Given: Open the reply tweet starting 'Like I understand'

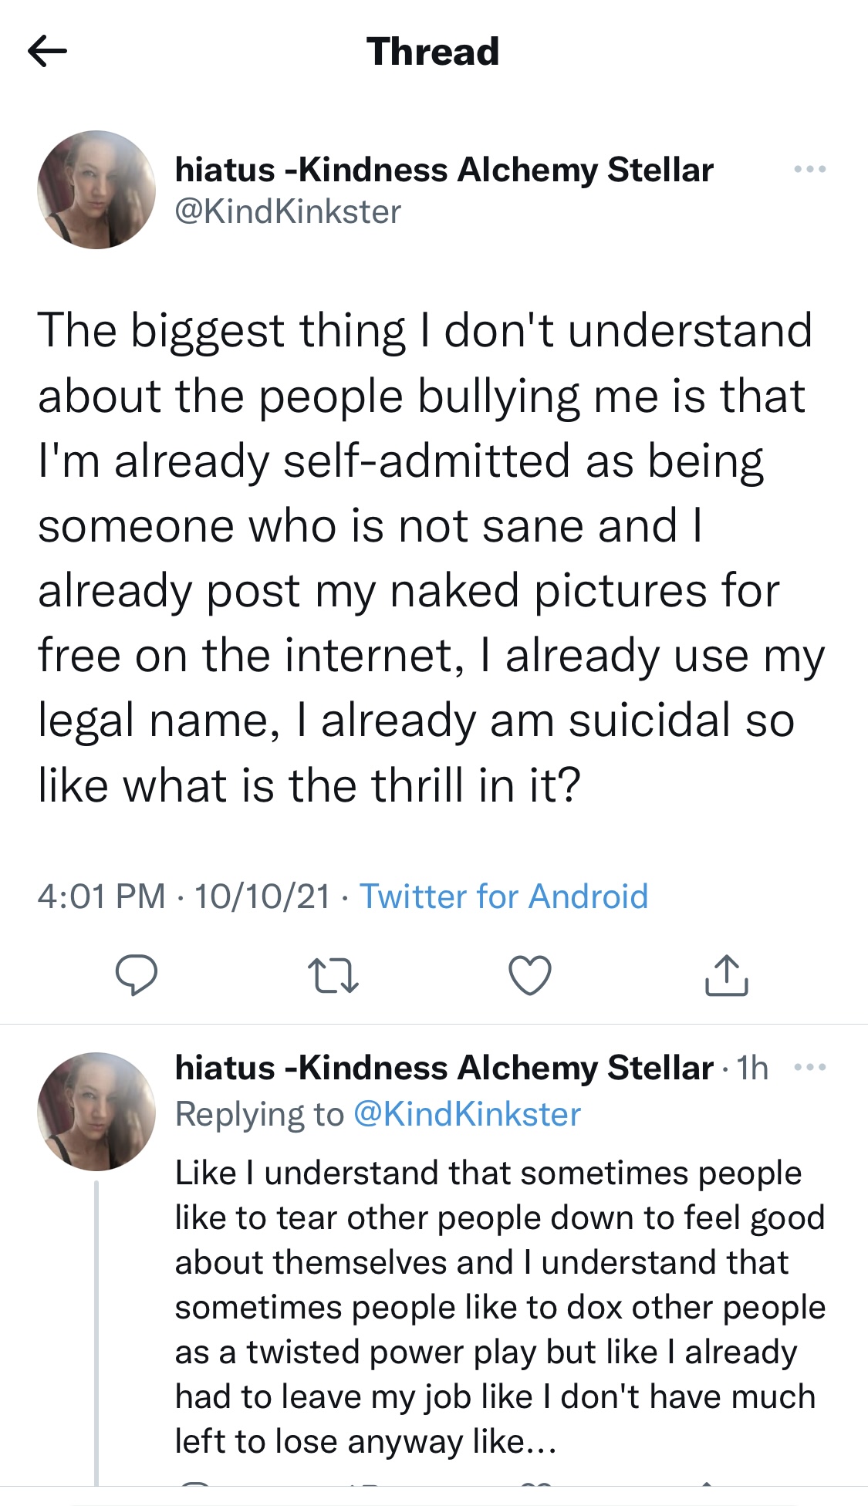Looking at the screenshot, I should pyautogui.click(x=500, y=1307).
